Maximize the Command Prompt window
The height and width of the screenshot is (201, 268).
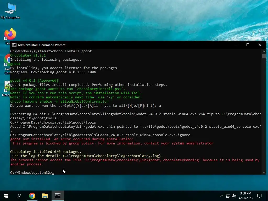(x=248, y=45)
